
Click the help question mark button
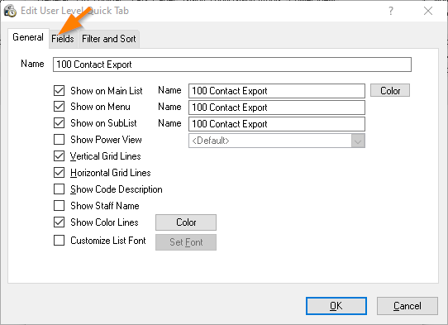tap(391, 11)
